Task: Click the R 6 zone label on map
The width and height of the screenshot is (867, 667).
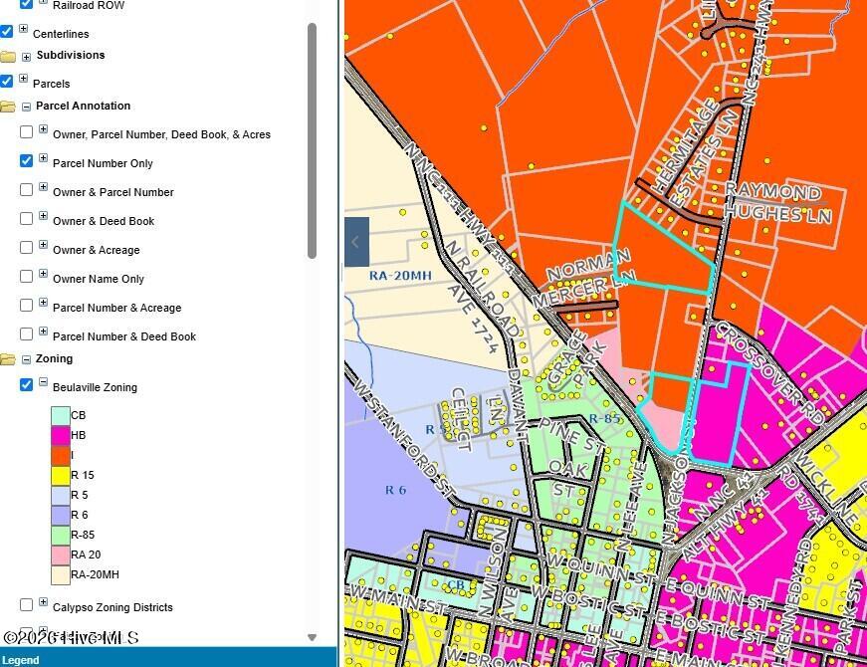Action: pyautogui.click(x=395, y=490)
